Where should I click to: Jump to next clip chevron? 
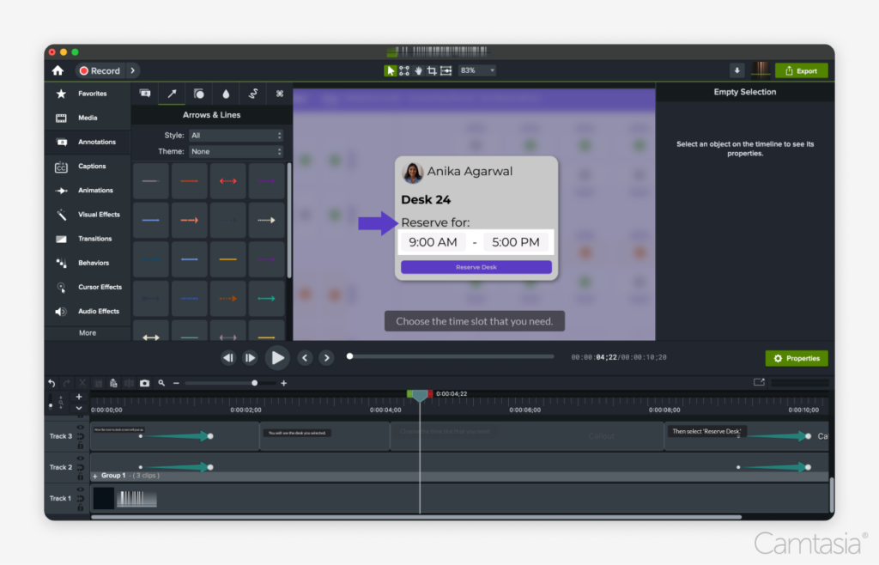pyautogui.click(x=327, y=357)
